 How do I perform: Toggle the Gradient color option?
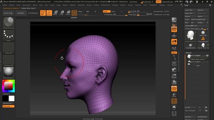(6, 94)
